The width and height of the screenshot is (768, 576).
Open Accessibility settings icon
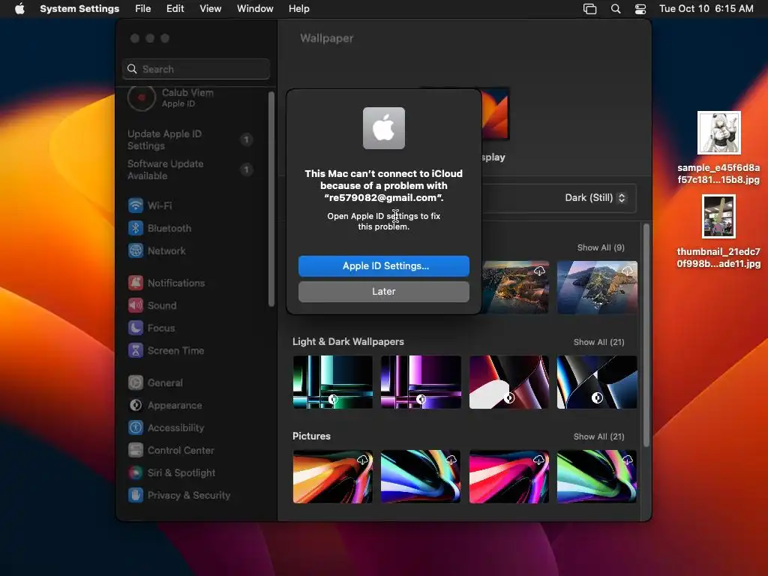coord(136,428)
